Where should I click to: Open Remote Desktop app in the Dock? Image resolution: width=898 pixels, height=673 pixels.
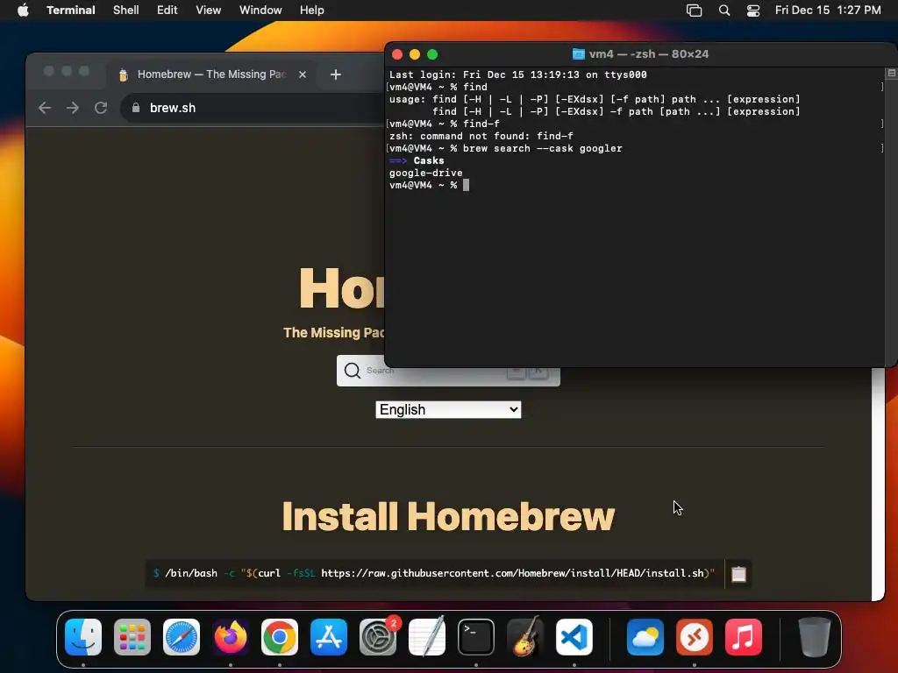click(695, 637)
